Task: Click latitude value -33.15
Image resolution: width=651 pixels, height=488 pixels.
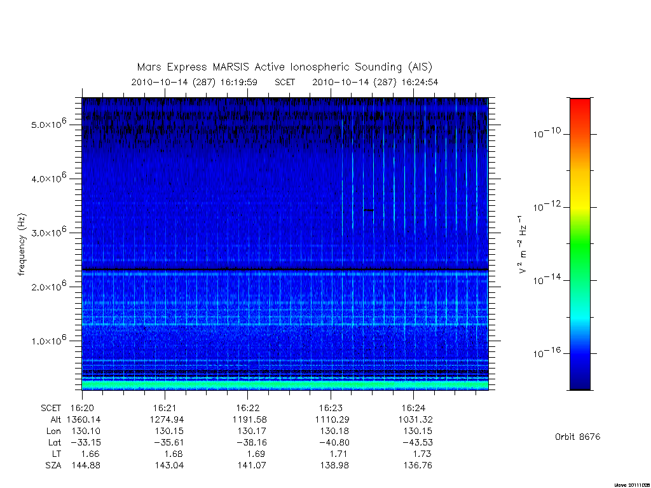Action: 86,443
